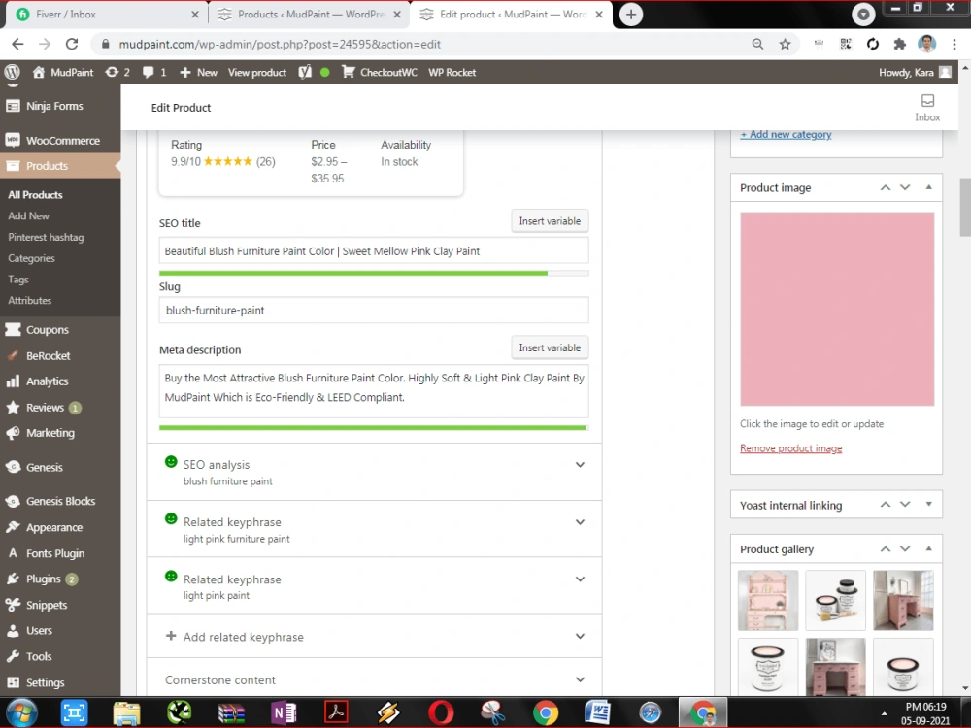Open the MudPaint home site link
Viewport: 971px width, 728px height.
click(x=62, y=73)
